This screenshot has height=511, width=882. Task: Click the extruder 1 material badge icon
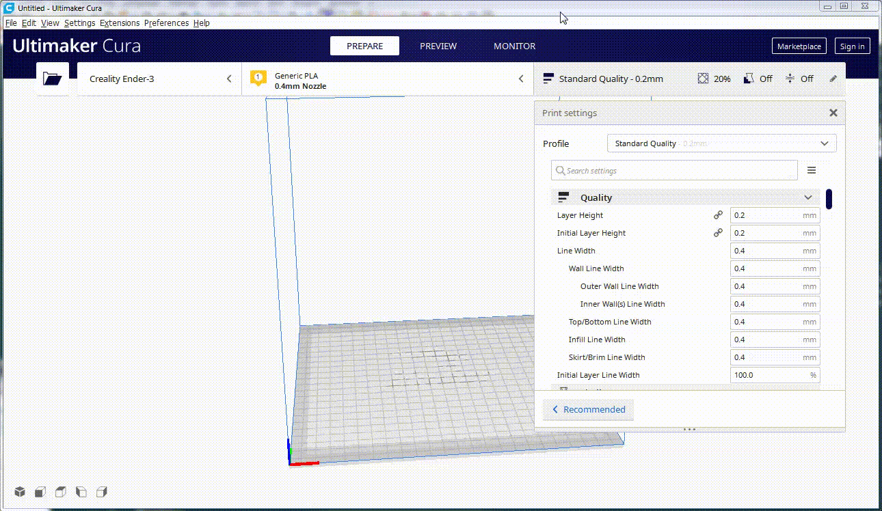pos(258,79)
